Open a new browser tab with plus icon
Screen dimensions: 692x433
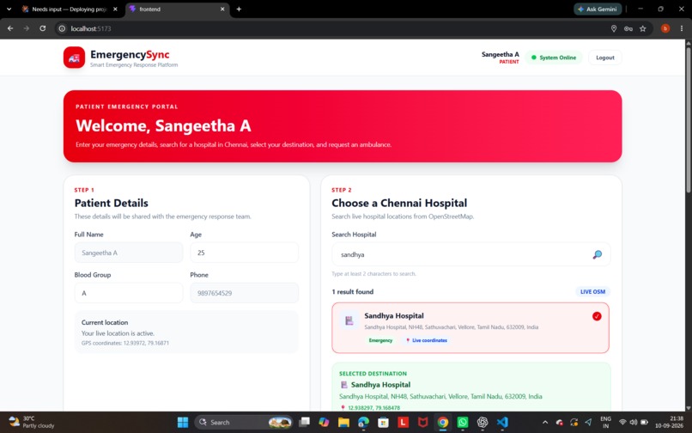239,9
